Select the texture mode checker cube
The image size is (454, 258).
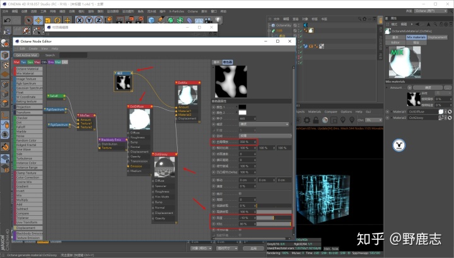point(5,65)
